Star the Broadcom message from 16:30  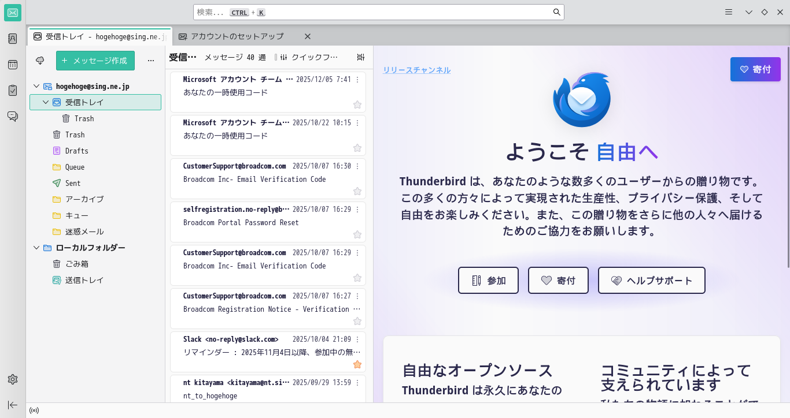click(x=357, y=191)
